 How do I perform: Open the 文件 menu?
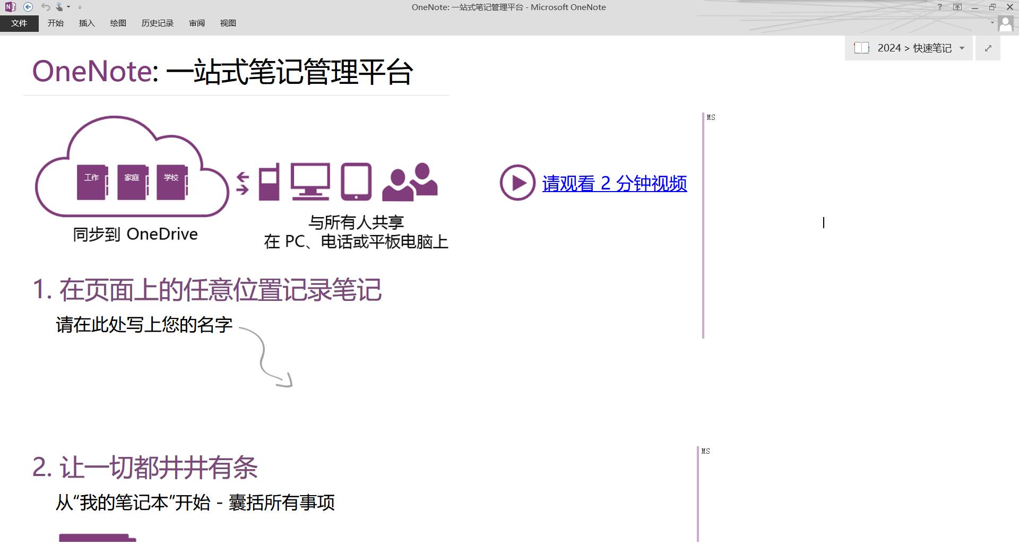point(19,23)
